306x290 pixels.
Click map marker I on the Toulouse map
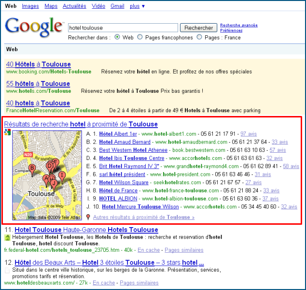[62, 177]
